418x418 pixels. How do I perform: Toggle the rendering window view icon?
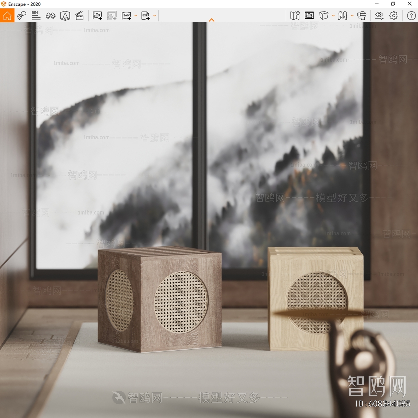point(309,16)
